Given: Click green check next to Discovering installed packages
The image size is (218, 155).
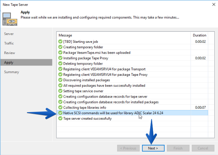Looking at the screenshot, I should (x=60, y=80).
